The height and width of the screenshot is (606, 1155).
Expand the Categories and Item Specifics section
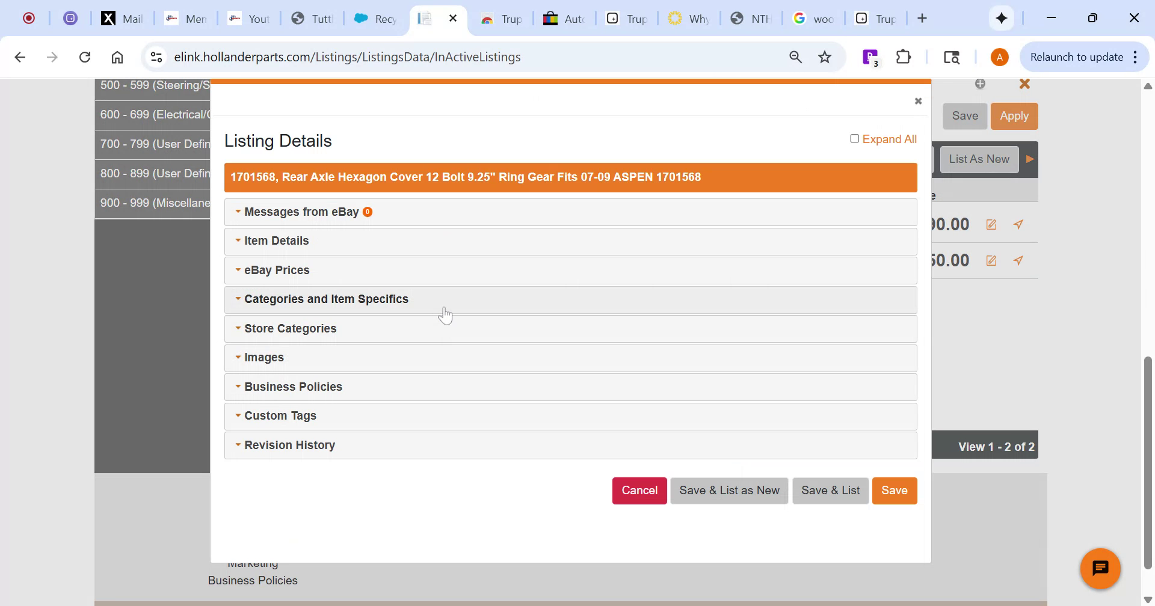coord(326,299)
